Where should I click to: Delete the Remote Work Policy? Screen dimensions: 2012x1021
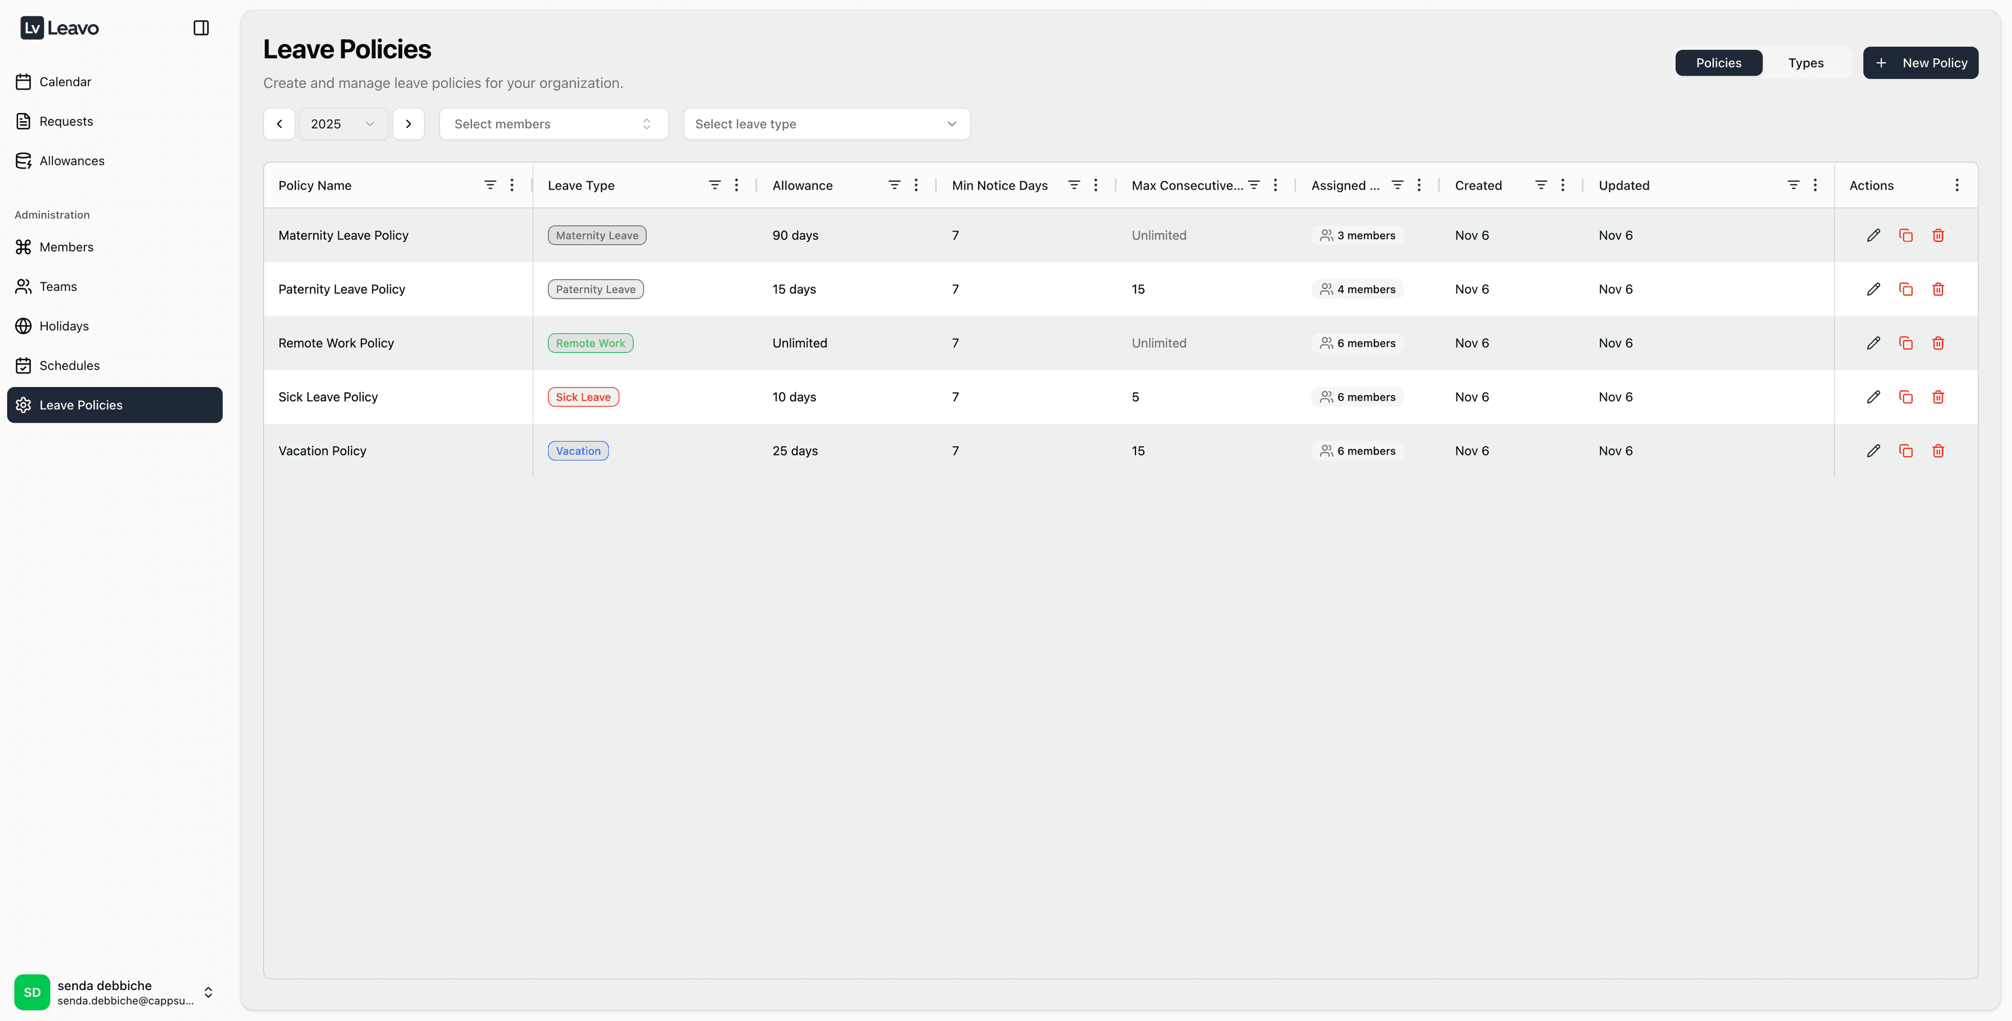click(1938, 343)
